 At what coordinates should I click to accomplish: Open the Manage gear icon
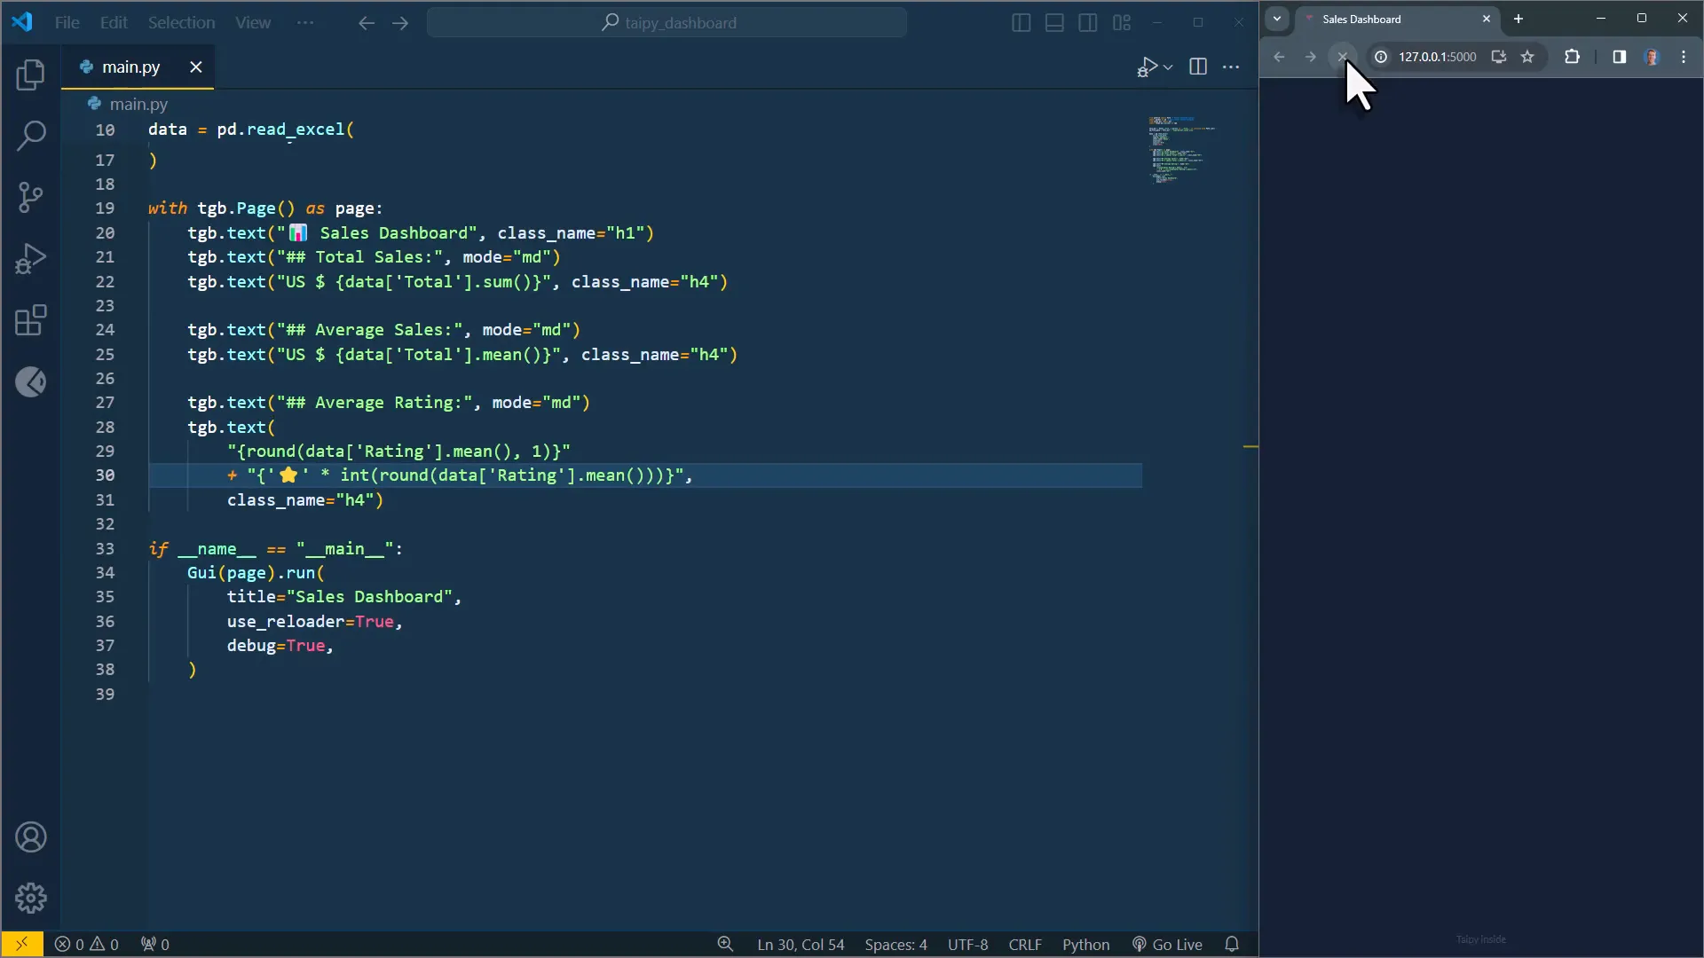point(31,898)
